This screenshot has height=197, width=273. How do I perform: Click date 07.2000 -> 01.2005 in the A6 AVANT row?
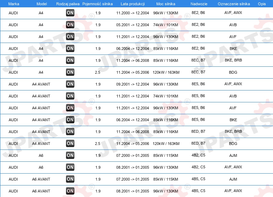click(133, 179)
